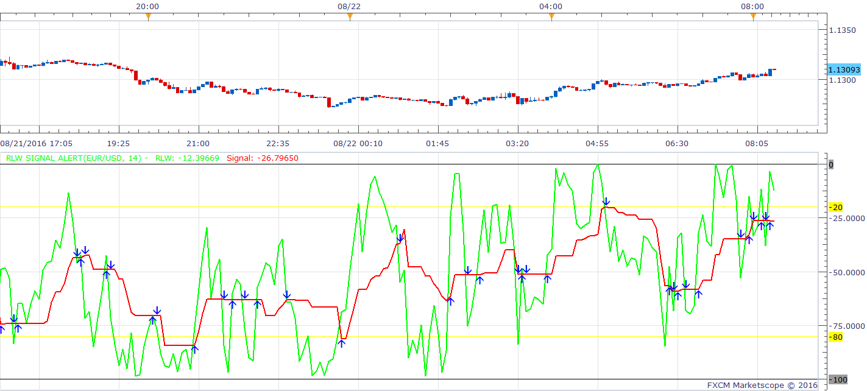Viewport: 867px width, 391px height.
Task: Click the -75.0000 axis label
Action: [x=848, y=326]
